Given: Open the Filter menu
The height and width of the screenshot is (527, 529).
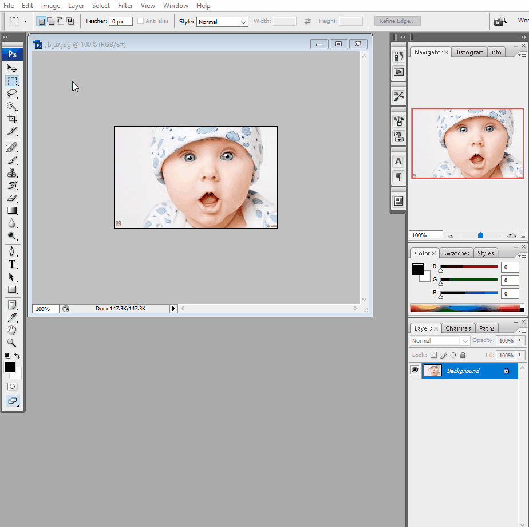Looking at the screenshot, I should (125, 6).
